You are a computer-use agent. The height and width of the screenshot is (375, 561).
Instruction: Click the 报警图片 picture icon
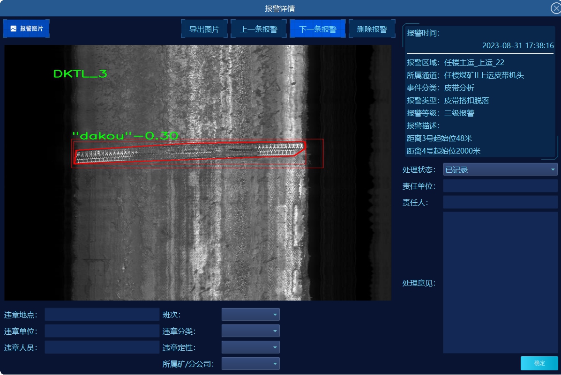pyautogui.click(x=13, y=29)
